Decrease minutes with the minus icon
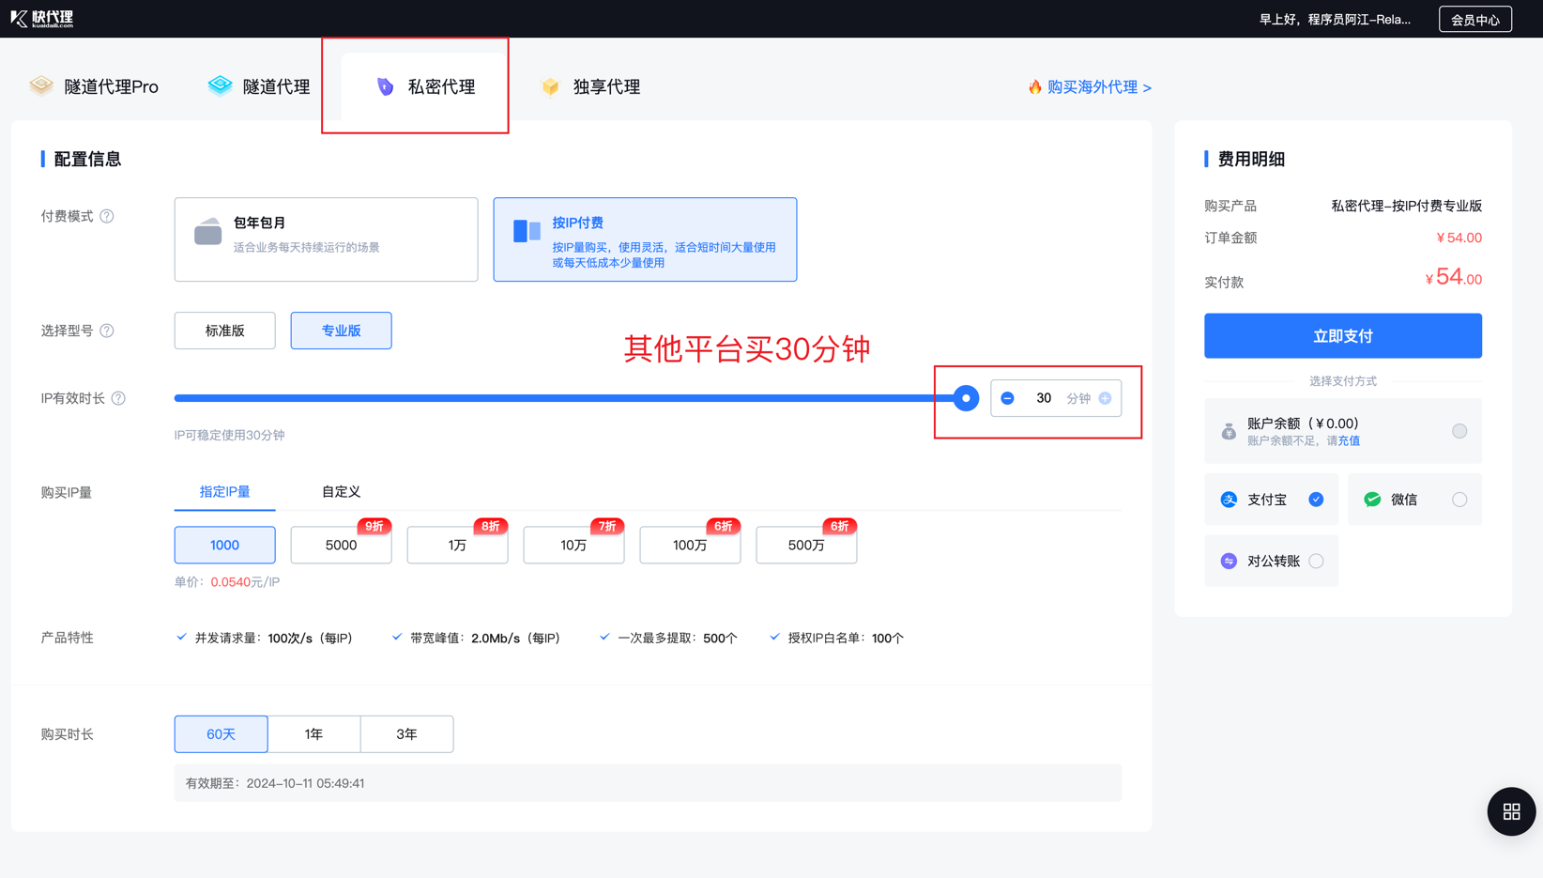The image size is (1543, 878). [1007, 398]
